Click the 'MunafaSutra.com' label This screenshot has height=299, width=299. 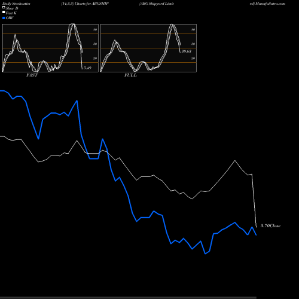(270, 4)
